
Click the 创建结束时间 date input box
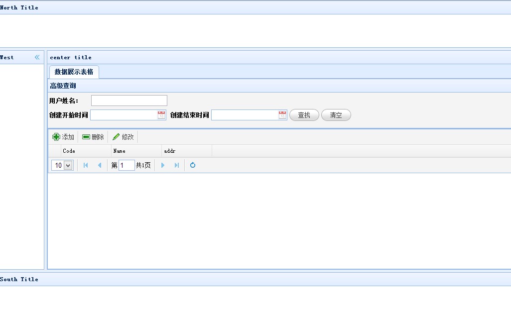point(244,115)
